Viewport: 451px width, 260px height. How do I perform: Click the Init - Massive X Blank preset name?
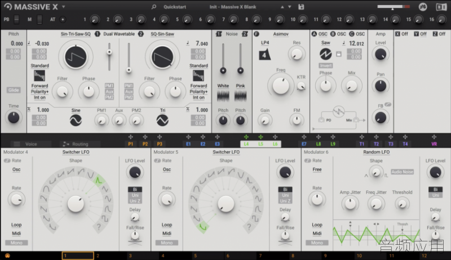tap(233, 7)
